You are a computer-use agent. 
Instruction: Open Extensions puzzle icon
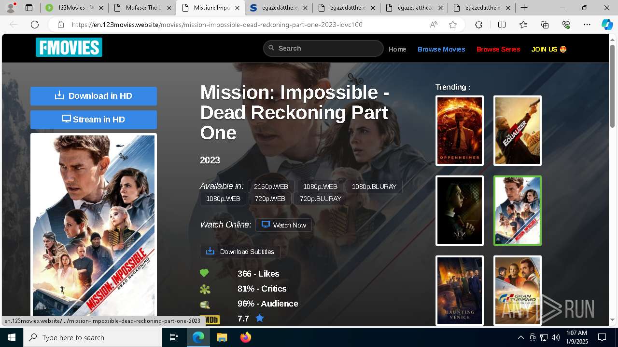(478, 25)
